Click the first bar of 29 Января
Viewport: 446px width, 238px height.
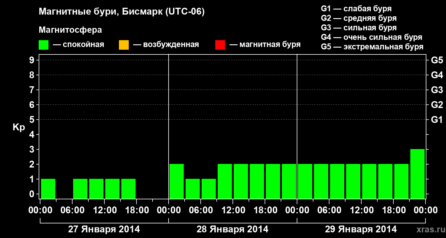click(x=305, y=181)
